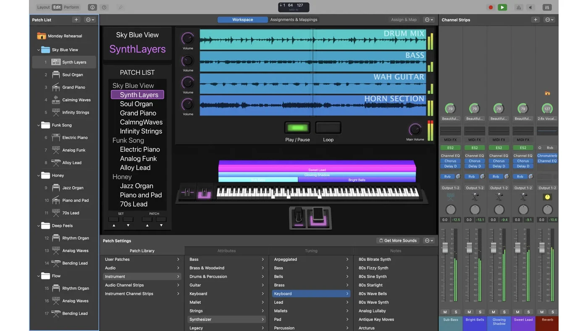588x331 pixels.
Task: Select the Grand Piano patch icon
Action: [56, 87]
